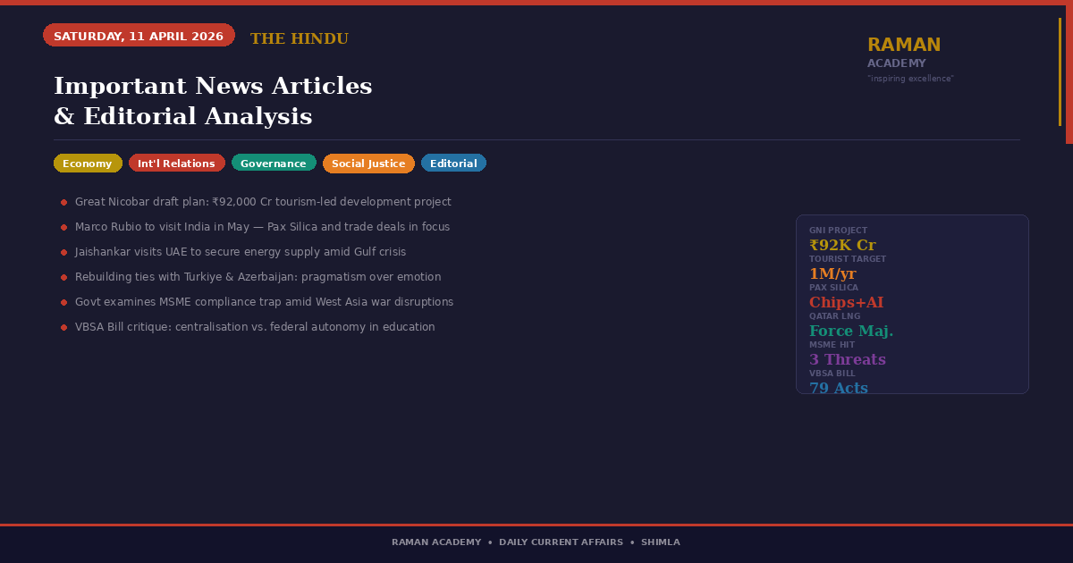1073x563 pixels.
Task: Open the VBSA Bill critique article
Action: pyautogui.click(x=255, y=327)
